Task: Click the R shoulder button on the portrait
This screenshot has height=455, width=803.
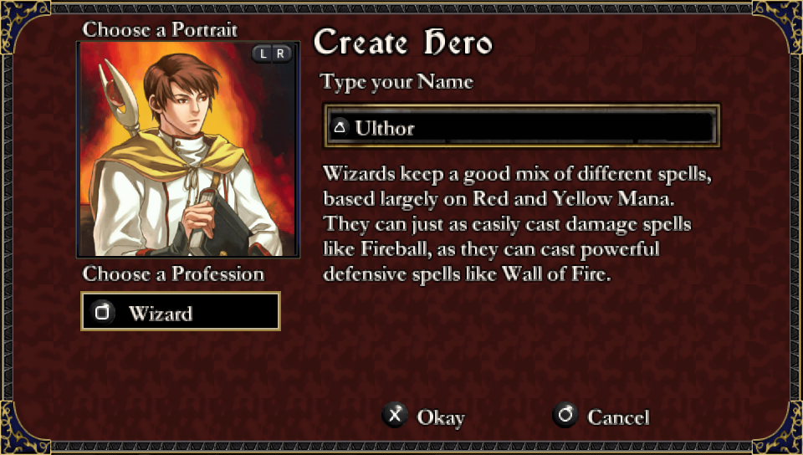Action: 281,54
